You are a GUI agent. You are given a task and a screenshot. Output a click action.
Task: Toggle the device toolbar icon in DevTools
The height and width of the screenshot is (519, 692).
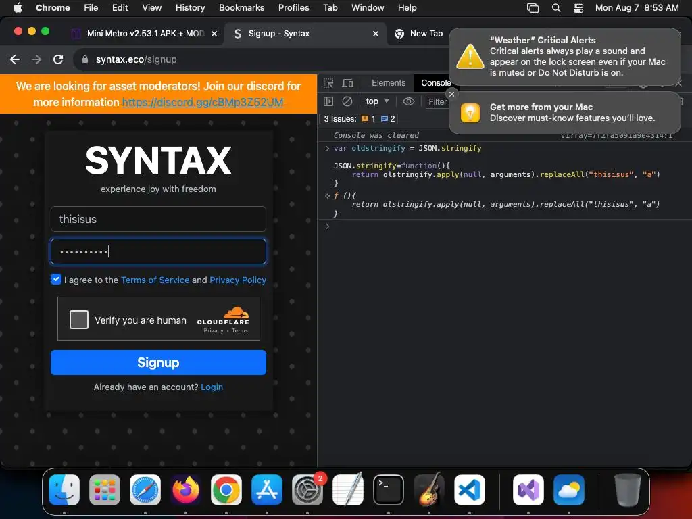[x=348, y=83]
